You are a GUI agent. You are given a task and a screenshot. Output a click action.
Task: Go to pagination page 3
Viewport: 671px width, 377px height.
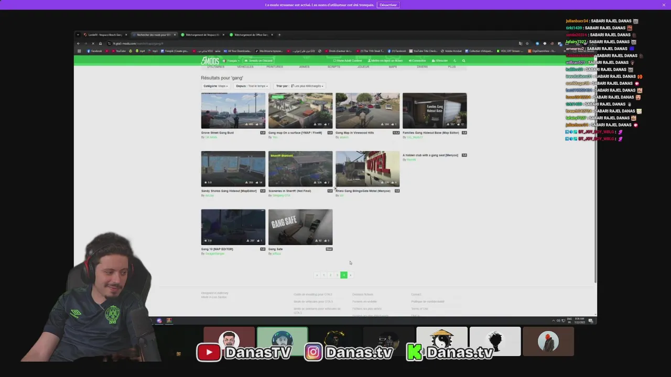click(337, 275)
